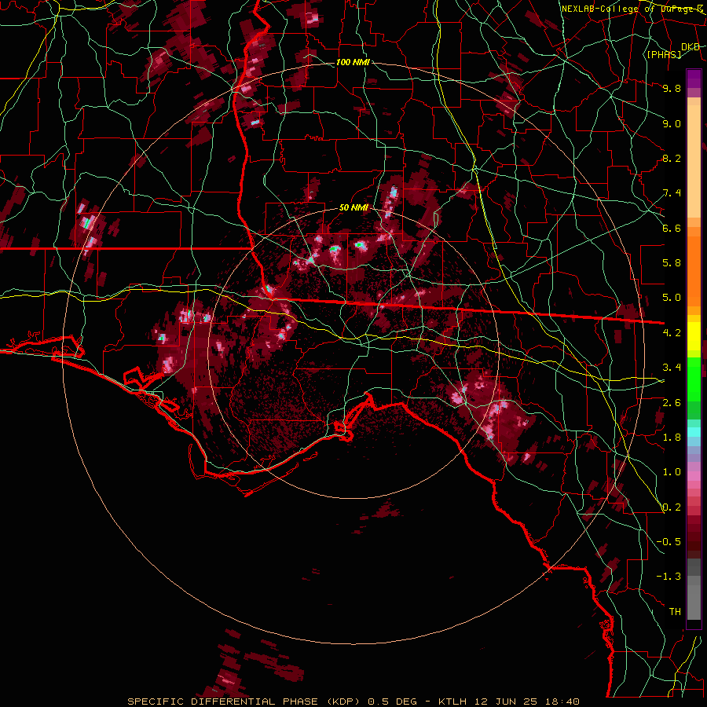Screen dimensions: 707x707
Task: Click the 2.6 value on the scale
Action: [x=672, y=403]
